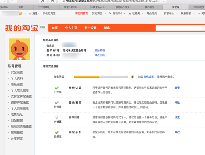The height and width of the screenshot is (155, 205).
Task: Click the orange mascot avatar image
Action: pyautogui.click(x=19, y=49)
